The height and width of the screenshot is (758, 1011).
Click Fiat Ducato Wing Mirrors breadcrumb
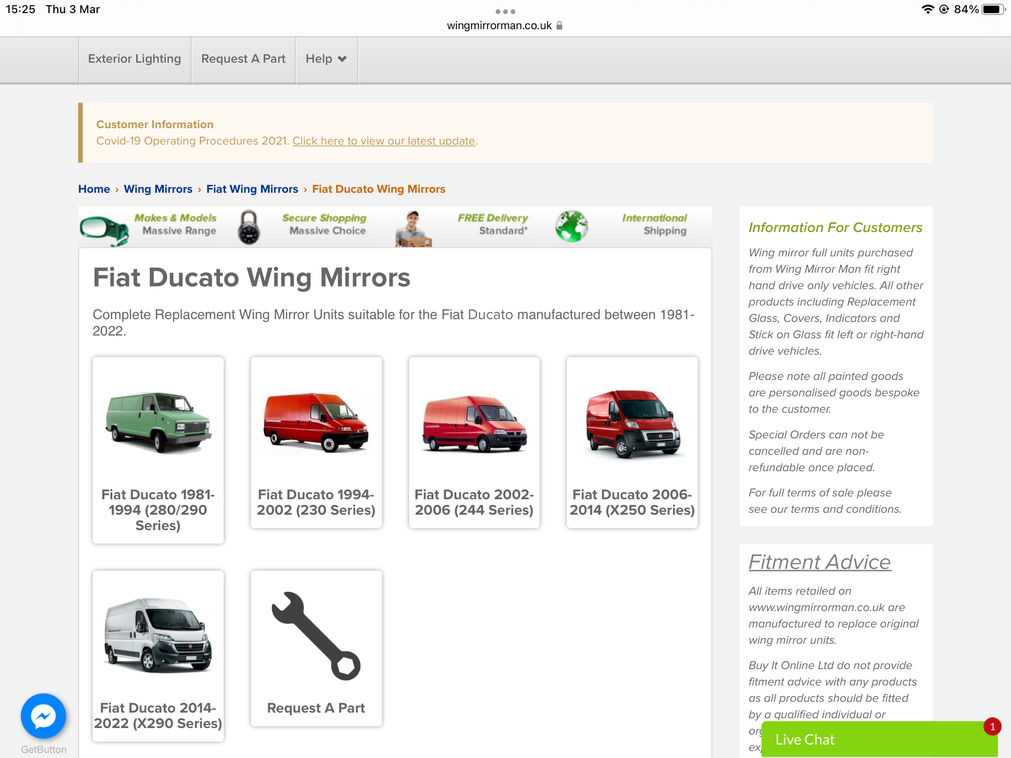coord(379,189)
